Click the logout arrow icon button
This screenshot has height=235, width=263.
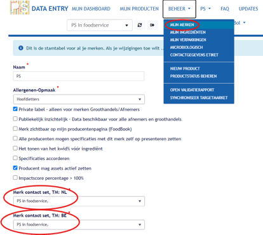coord(152,25)
